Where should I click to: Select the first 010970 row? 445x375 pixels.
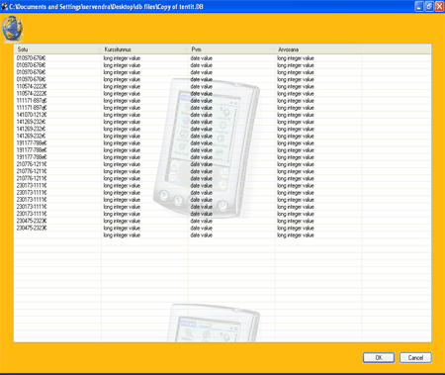pos(222,58)
